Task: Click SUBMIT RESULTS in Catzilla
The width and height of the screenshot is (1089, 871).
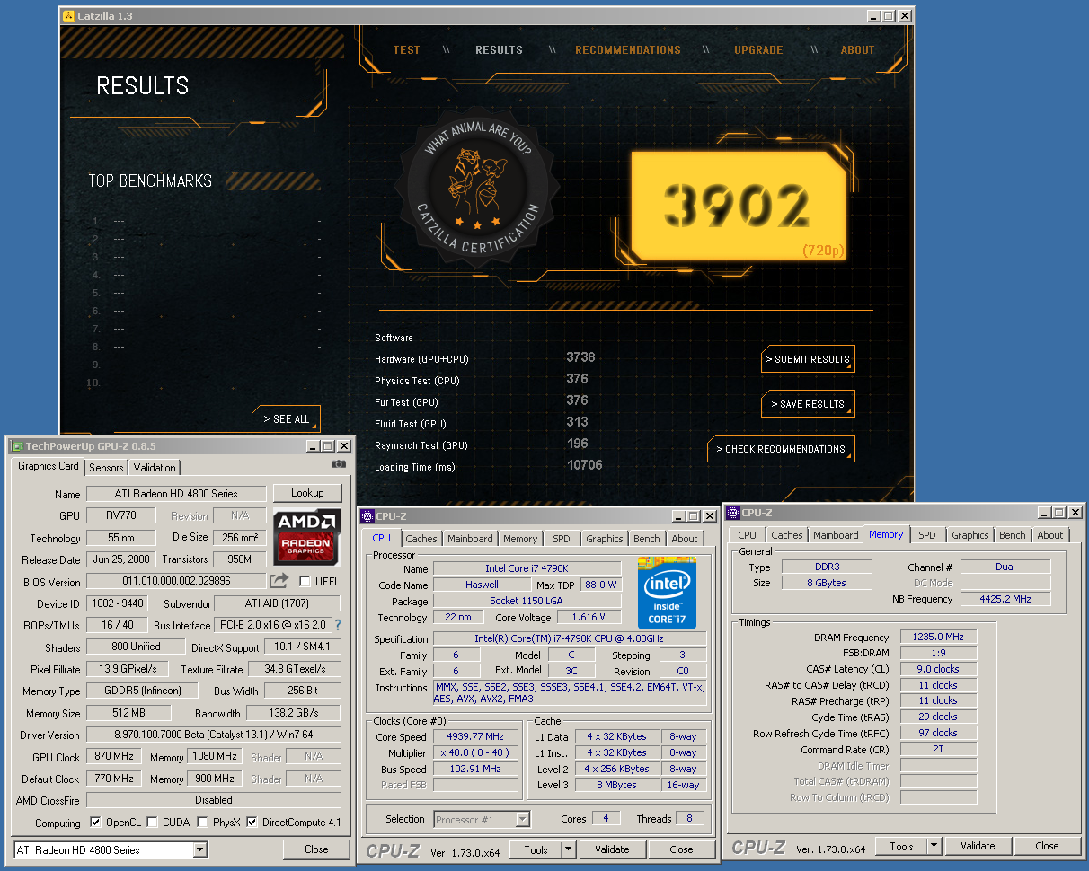Action: tap(808, 359)
